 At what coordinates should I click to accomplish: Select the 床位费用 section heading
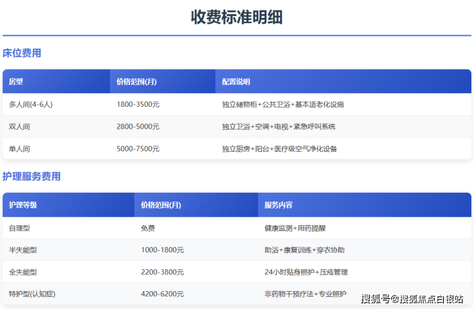pyautogui.click(x=22, y=53)
